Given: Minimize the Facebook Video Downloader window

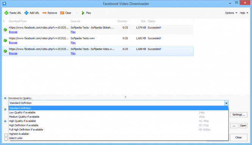Looking at the screenshot, I should (230, 3).
